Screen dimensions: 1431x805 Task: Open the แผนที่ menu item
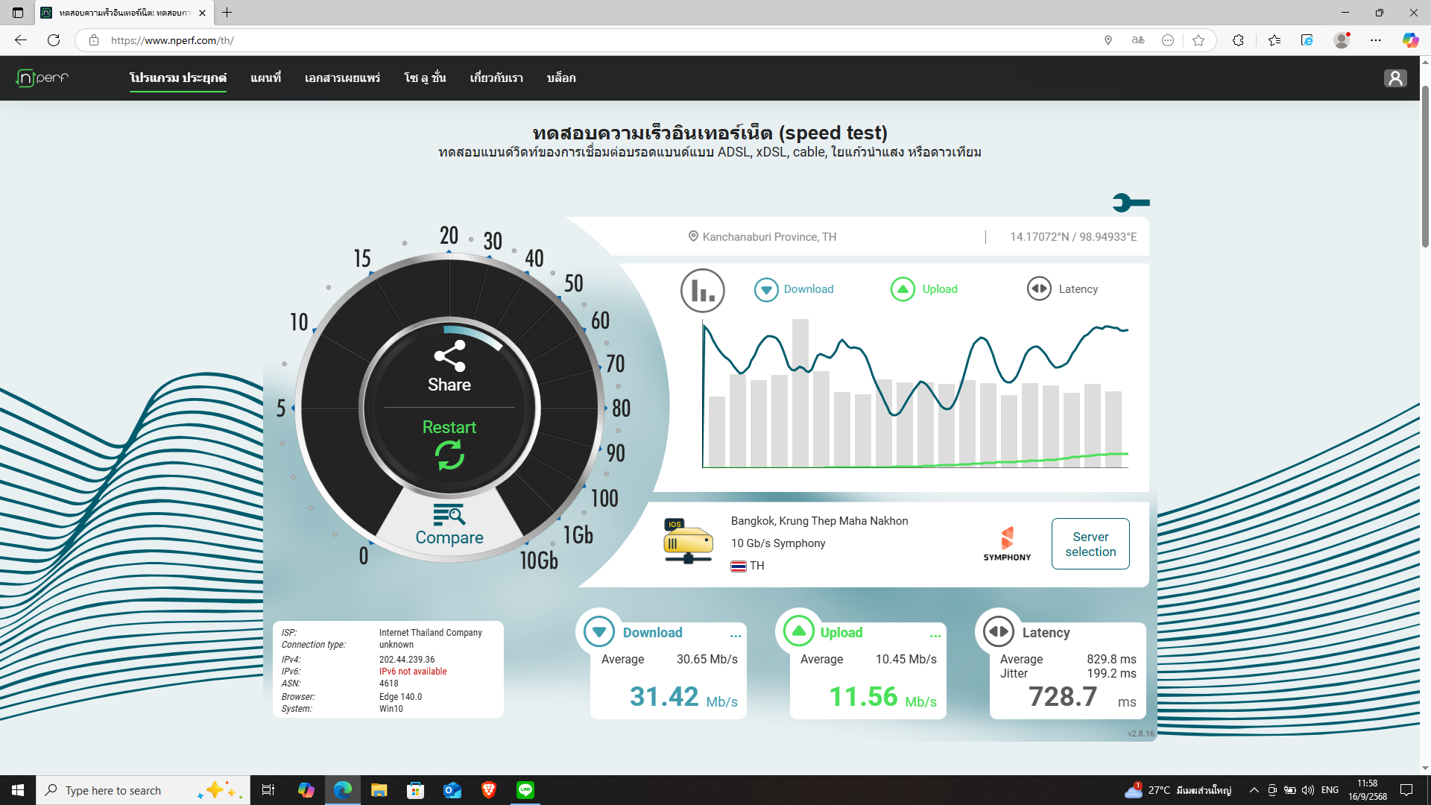(x=265, y=78)
